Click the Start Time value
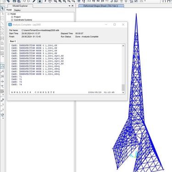 point(31,33)
